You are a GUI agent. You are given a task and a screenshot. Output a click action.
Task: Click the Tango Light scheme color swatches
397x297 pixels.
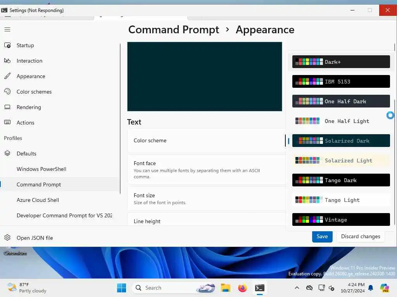tap(309, 200)
